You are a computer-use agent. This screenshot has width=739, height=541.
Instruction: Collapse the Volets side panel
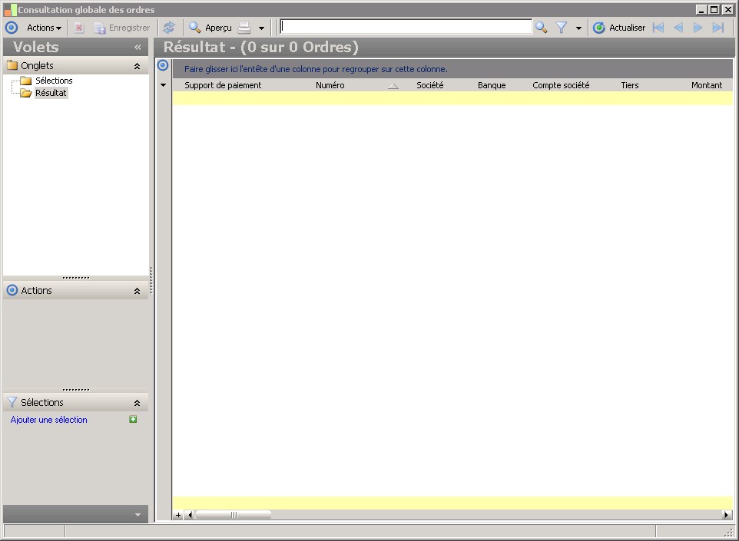pos(138,47)
